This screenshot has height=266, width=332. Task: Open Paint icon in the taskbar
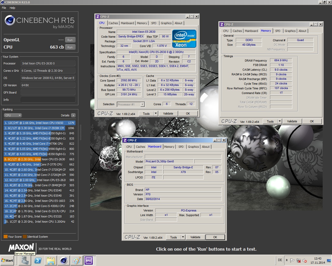[77, 261]
